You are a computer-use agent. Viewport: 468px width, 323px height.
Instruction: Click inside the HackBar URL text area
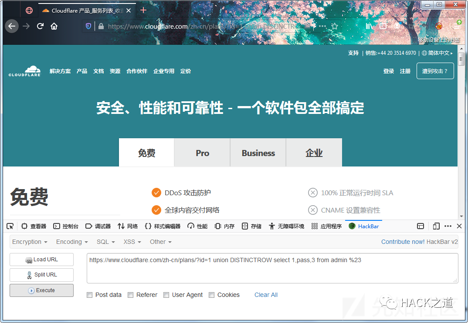tap(272, 268)
